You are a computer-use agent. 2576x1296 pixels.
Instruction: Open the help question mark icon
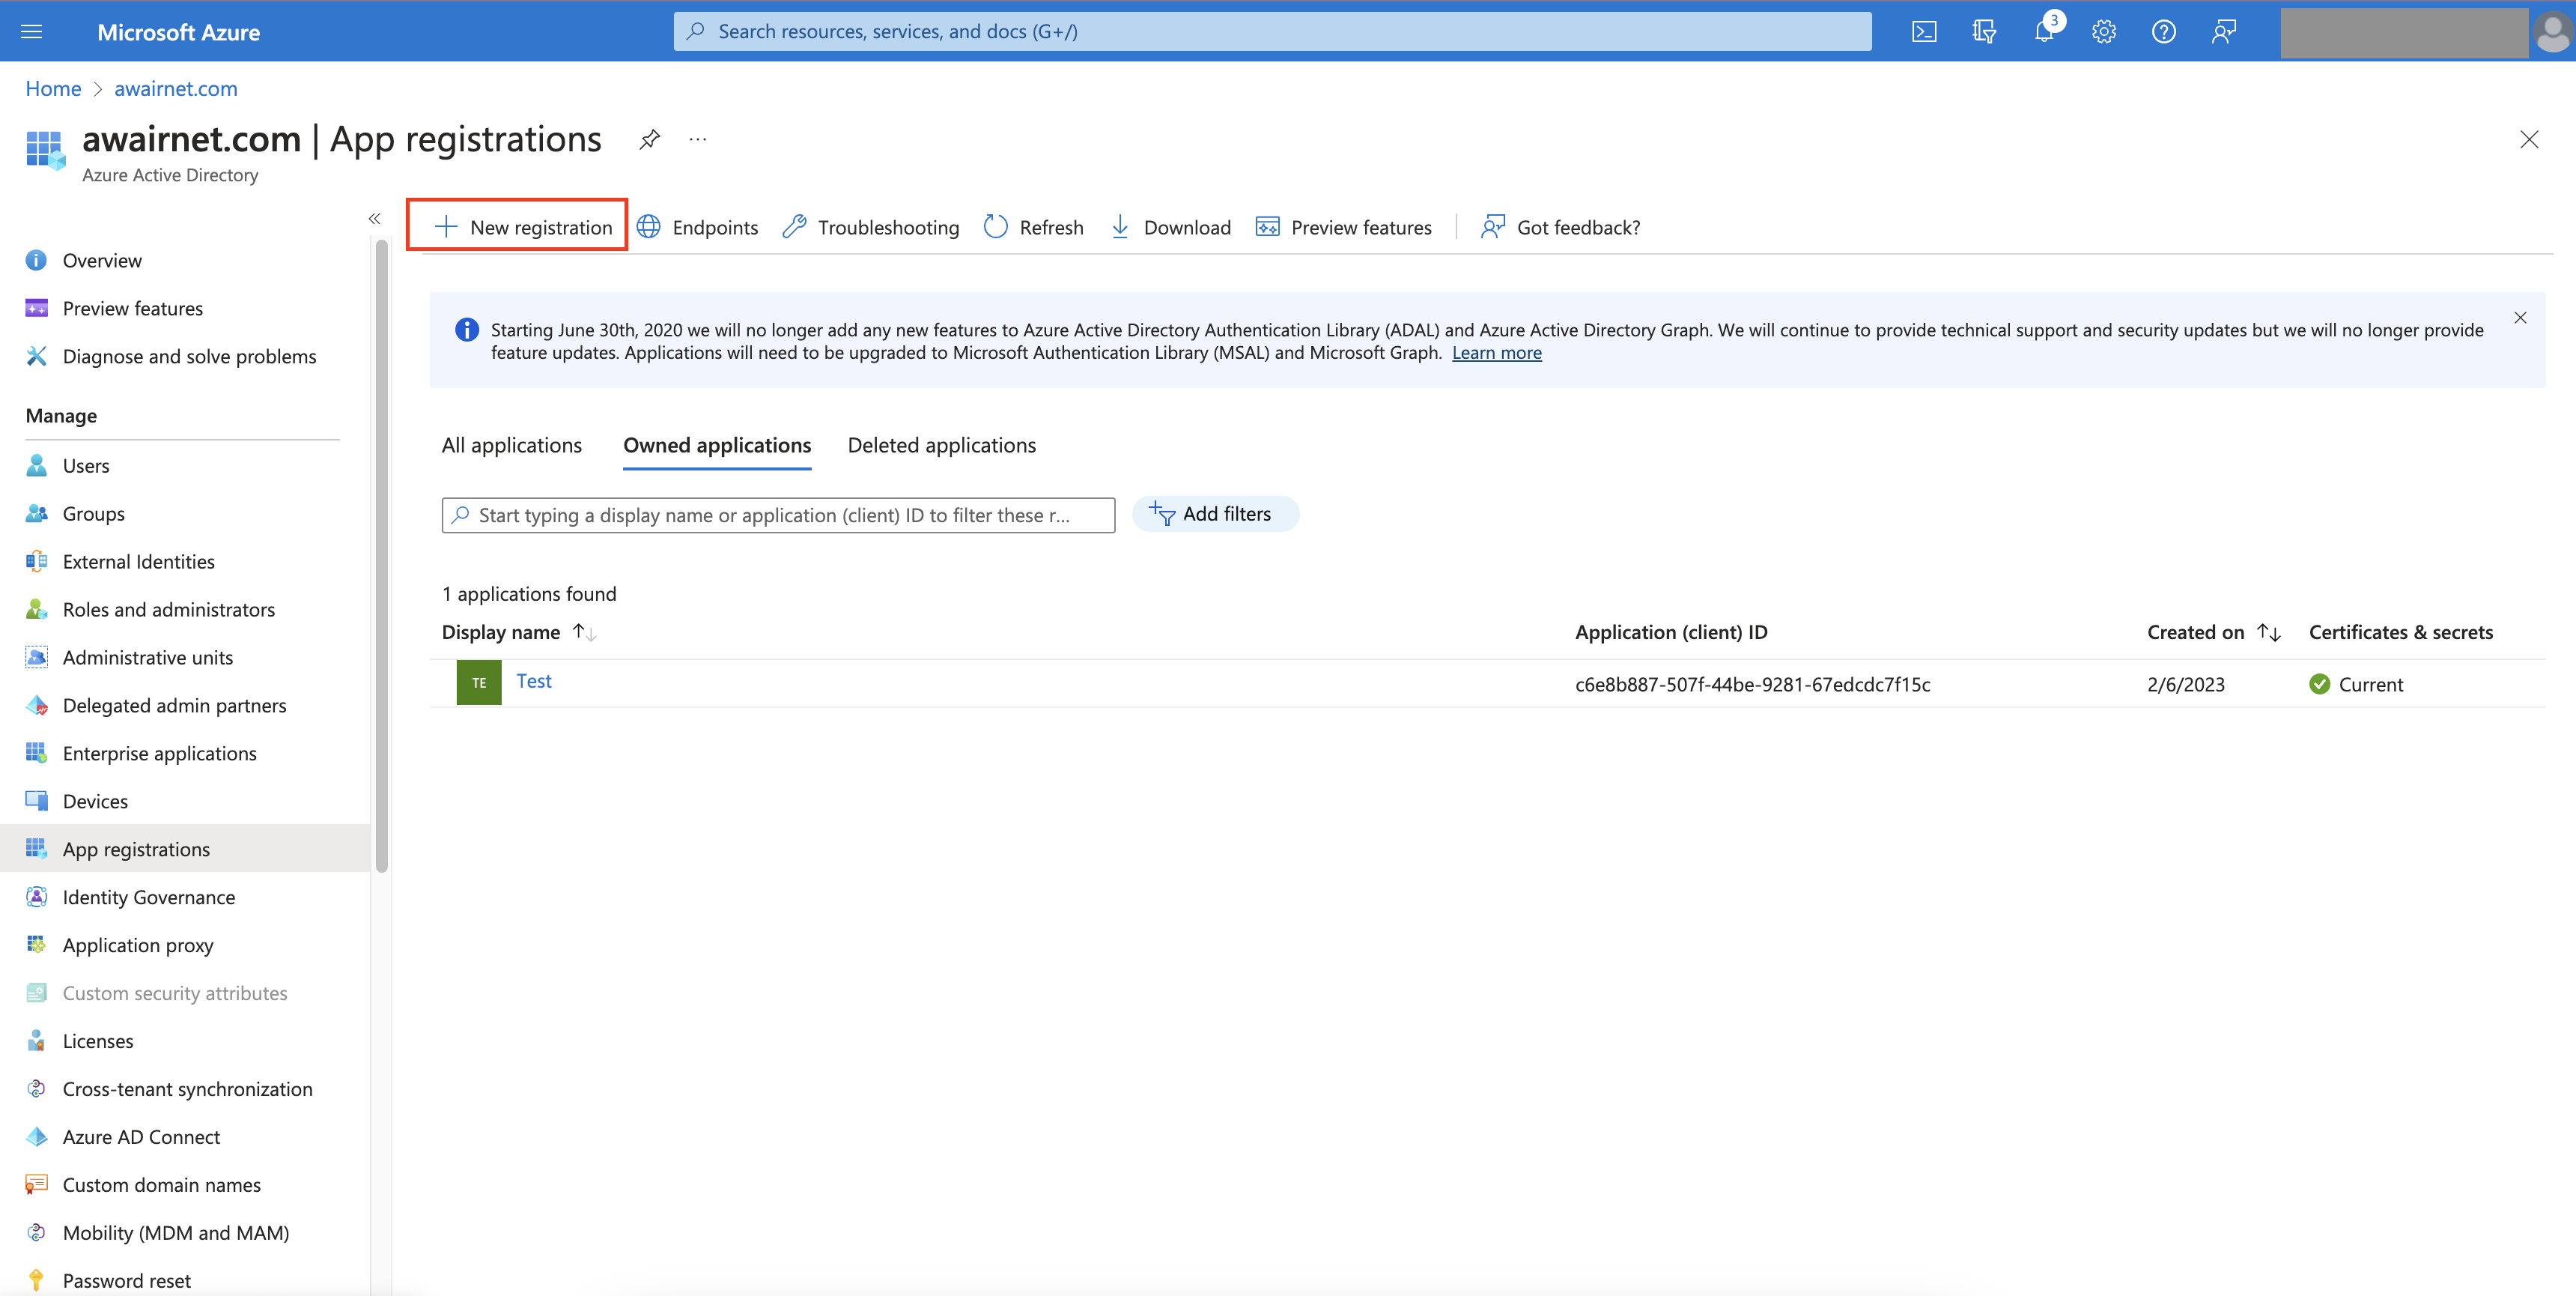[2164, 32]
